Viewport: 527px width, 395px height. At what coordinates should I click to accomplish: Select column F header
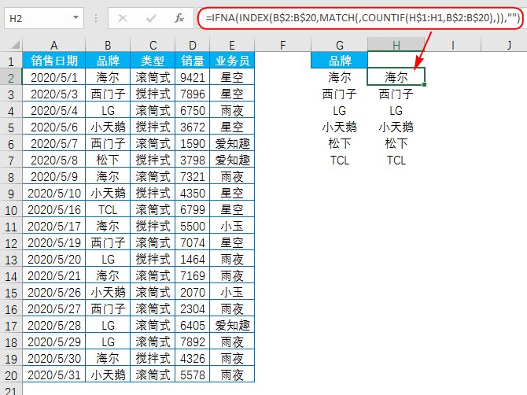coord(282,45)
